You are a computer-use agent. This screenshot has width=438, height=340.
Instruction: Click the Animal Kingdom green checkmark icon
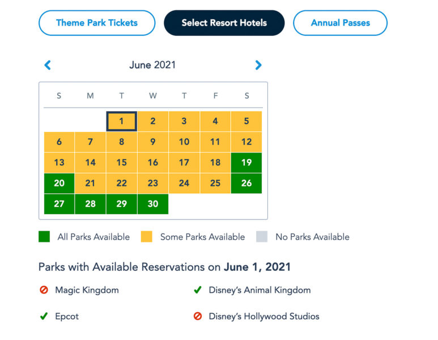pyautogui.click(x=198, y=290)
